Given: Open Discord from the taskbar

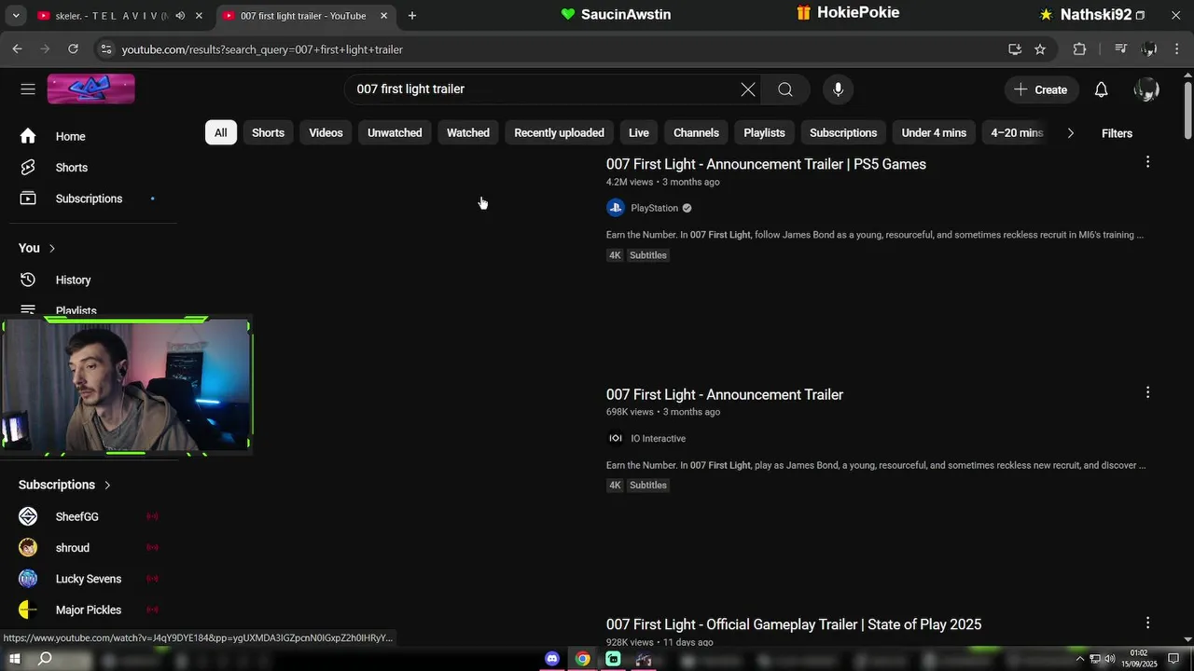Looking at the screenshot, I should click(552, 659).
